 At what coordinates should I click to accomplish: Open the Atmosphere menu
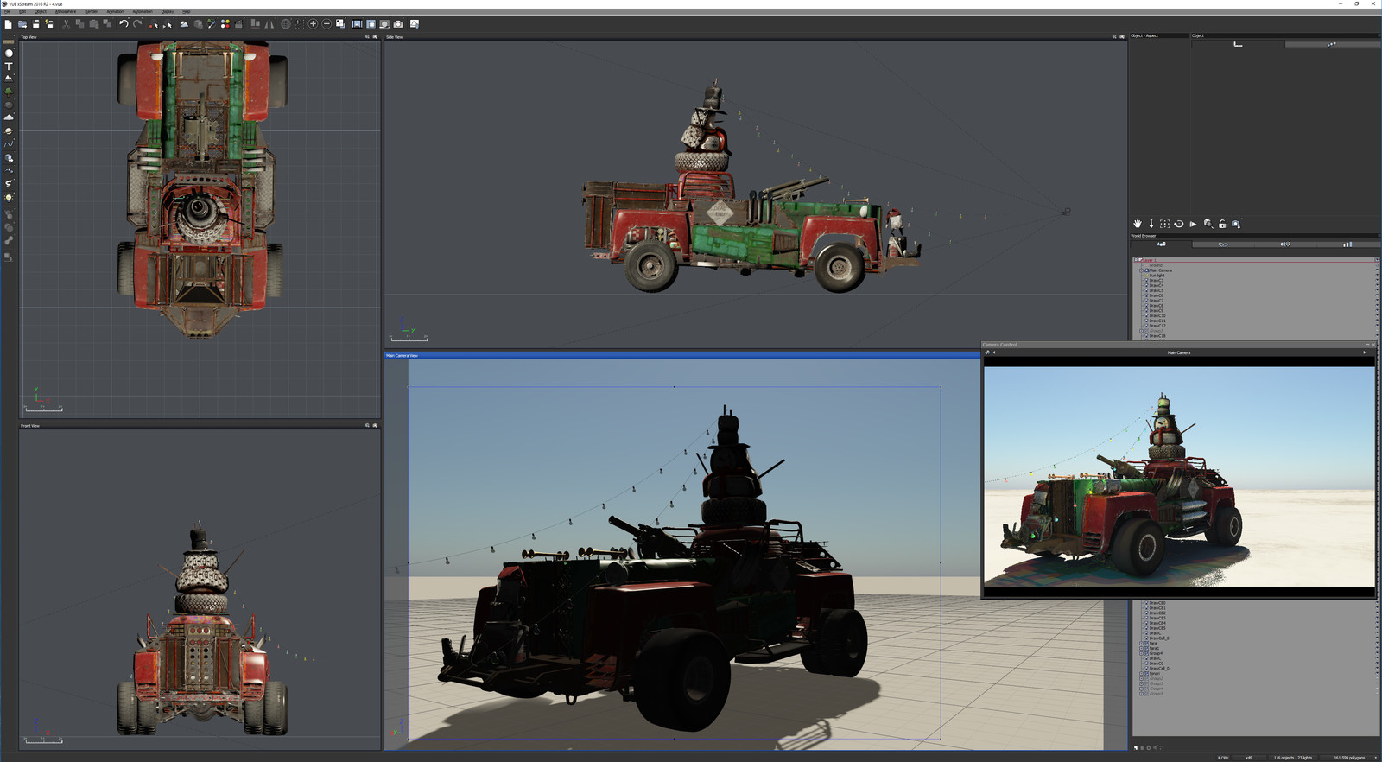click(x=66, y=12)
